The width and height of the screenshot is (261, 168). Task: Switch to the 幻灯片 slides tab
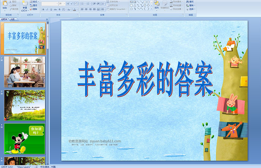point(4,19)
